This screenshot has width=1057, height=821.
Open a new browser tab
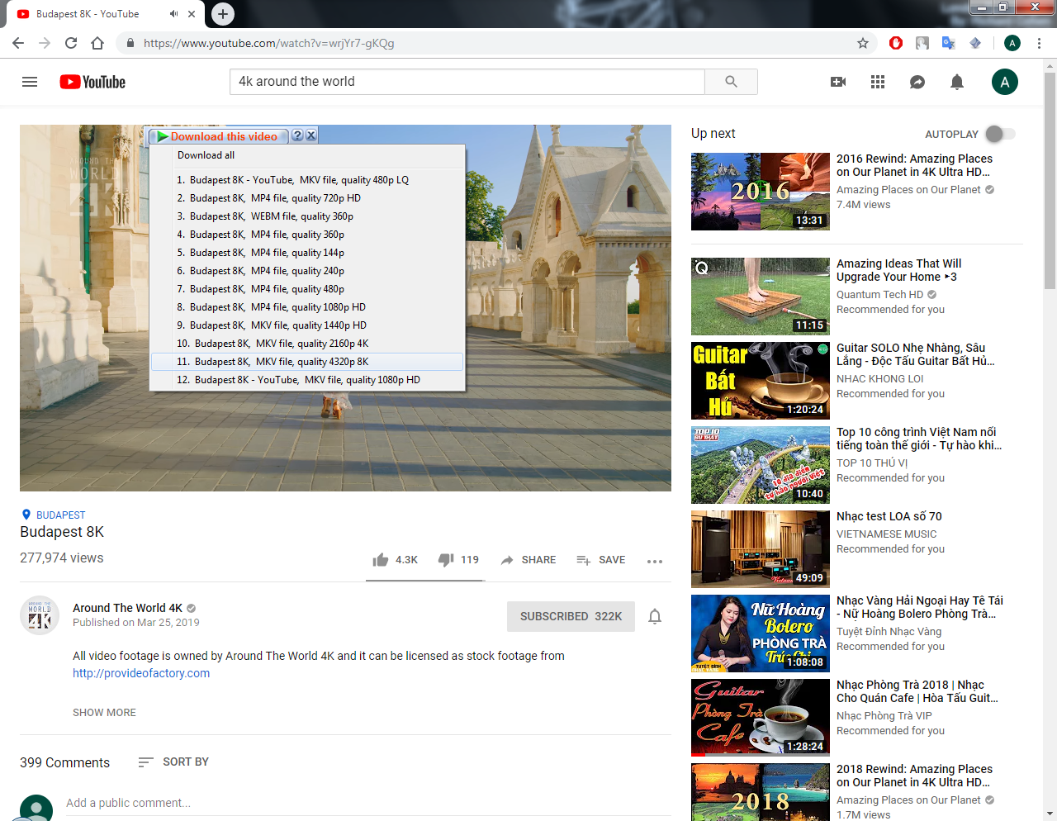[223, 14]
